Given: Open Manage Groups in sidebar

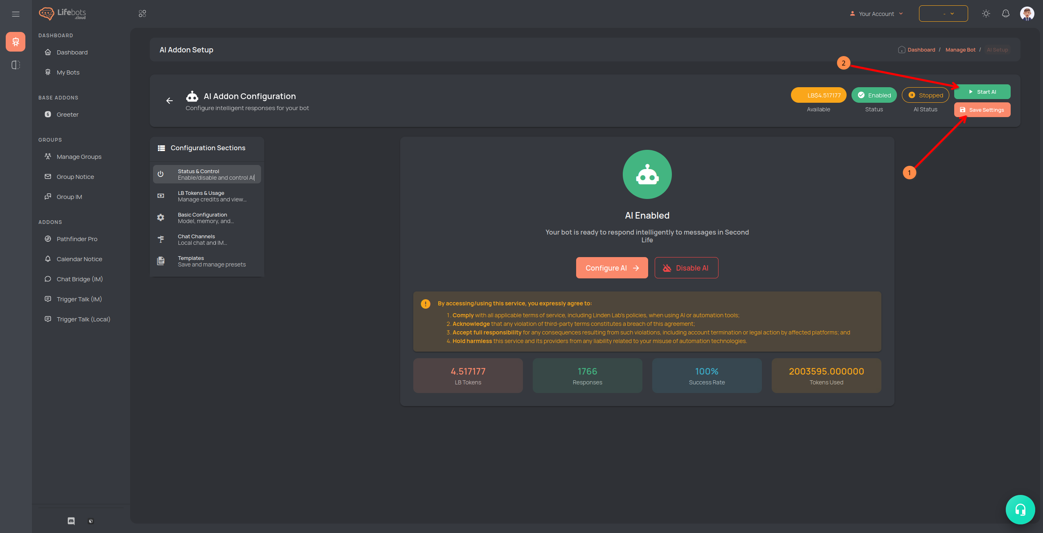Looking at the screenshot, I should (x=79, y=157).
